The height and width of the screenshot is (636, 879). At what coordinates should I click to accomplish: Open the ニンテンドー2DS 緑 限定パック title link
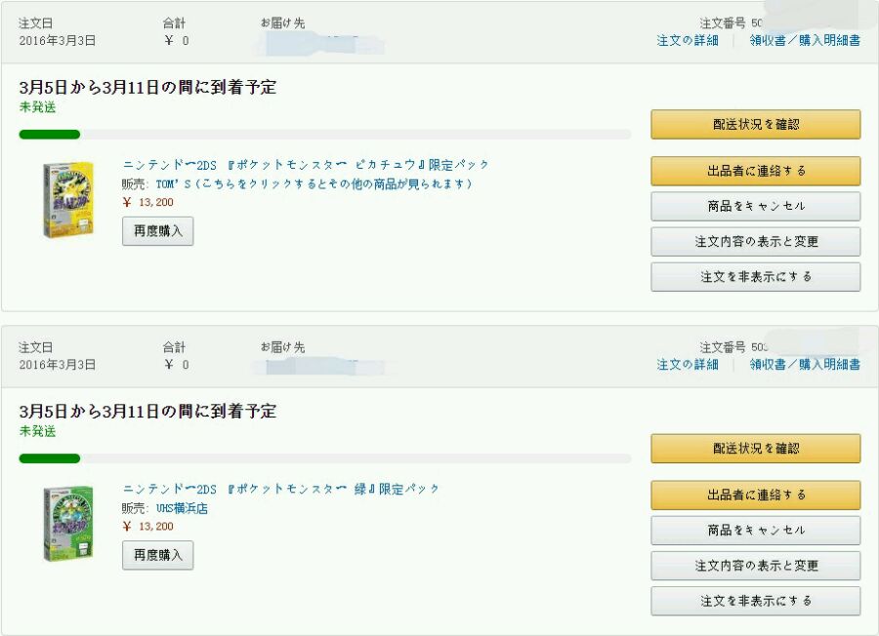(281, 489)
